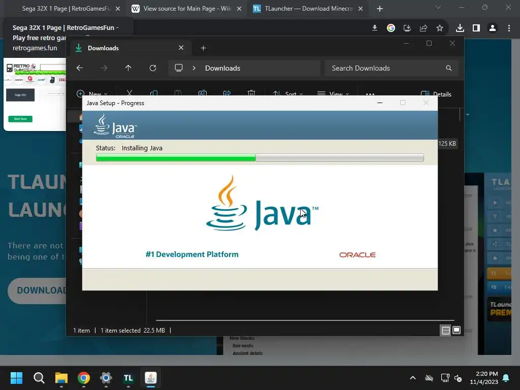Switch to the TLauncher browser tab
This screenshot has height=390, width=520.
(x=308, y=9)
